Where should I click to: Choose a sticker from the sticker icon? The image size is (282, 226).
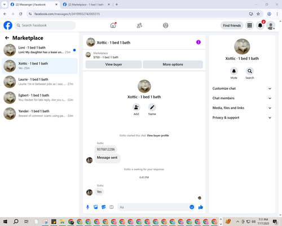[104, 207]
